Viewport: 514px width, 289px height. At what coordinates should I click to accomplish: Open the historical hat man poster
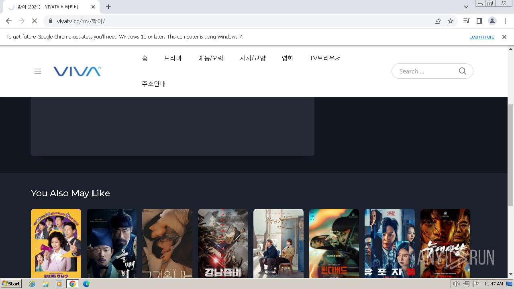tap(112, 243)
